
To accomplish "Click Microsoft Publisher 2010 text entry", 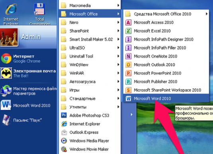I will coord(155,82).
